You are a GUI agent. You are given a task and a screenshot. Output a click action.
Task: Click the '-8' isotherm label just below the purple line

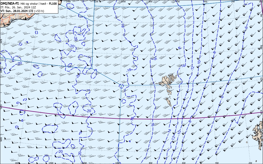point(190,121)
